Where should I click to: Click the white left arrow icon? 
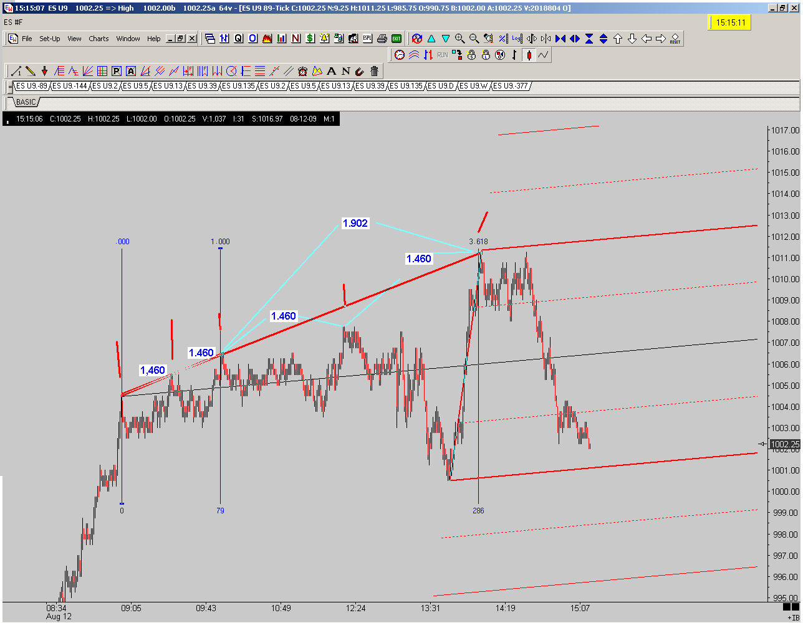click(x=647, y=39)
